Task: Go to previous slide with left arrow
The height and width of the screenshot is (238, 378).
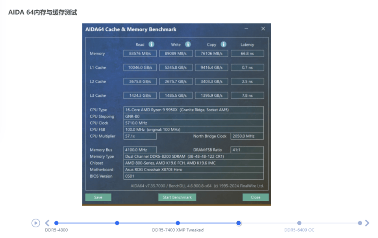Action: 47,223
